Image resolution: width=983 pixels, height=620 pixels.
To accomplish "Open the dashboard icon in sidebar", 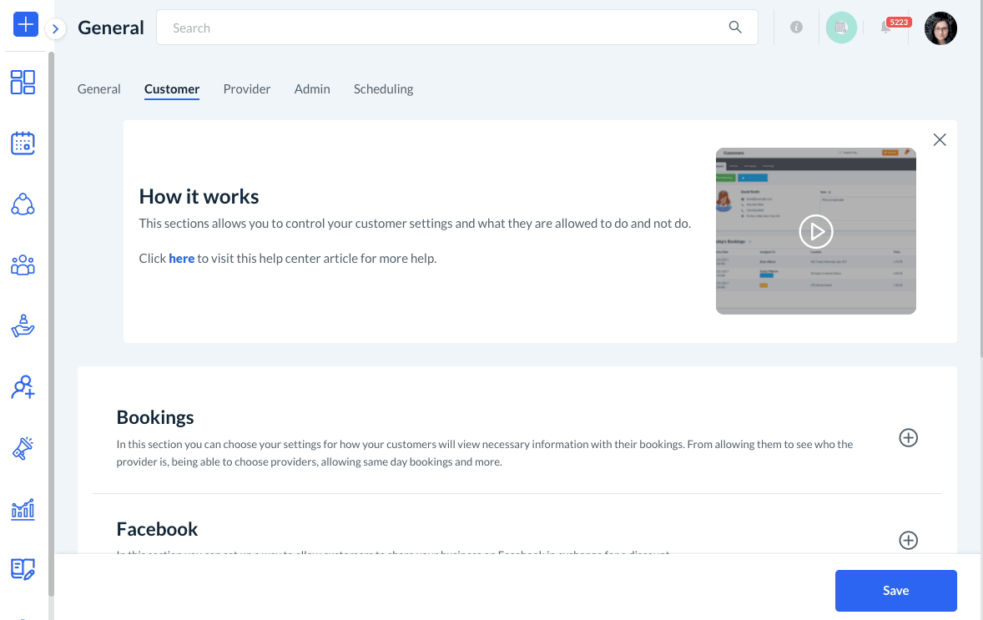I will coord(23,82).
